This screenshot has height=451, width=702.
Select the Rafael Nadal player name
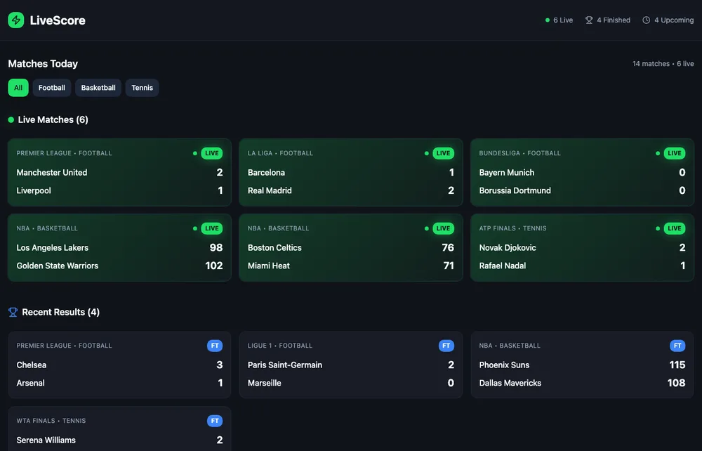point(503,266)
